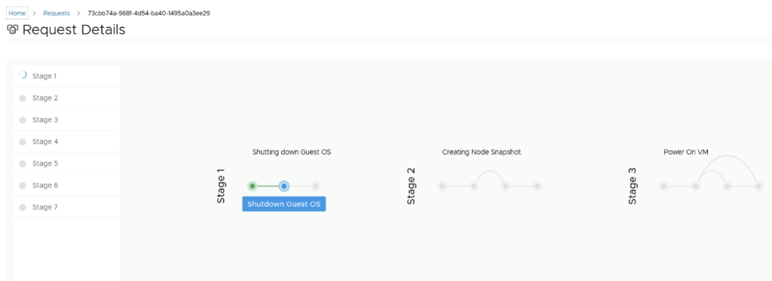Click the Stage 2 grey status dot
The height and width of the screenshot is (281, 772).
click(22, 99)
